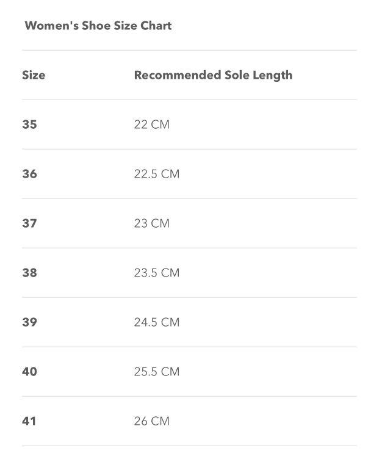The image size is (379, 459).
Task: Click the word Chart in the title
Action: (156, 26)
